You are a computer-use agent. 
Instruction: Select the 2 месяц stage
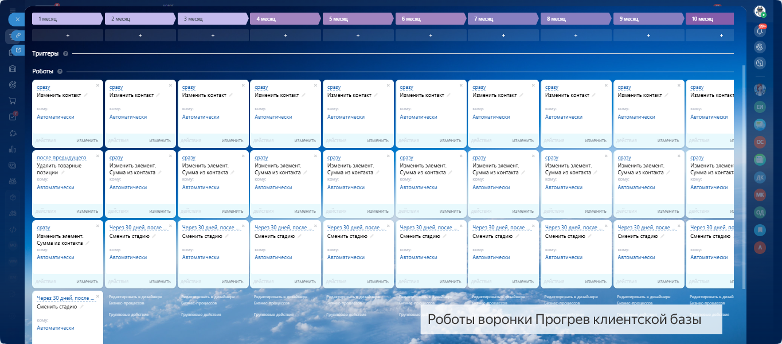click(x=140, y=19)
